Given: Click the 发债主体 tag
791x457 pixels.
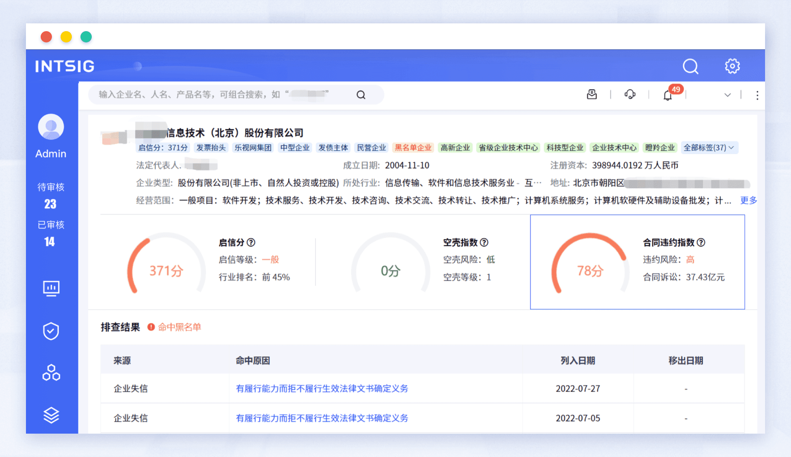Looking at the screenshot, I should [x=333, y=148].
